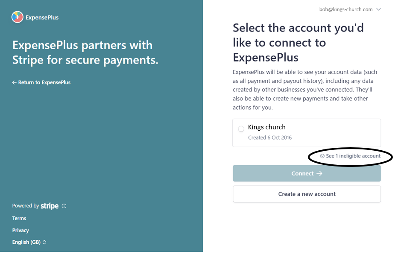Click the Kings church account card

click(x=307, y=133)
